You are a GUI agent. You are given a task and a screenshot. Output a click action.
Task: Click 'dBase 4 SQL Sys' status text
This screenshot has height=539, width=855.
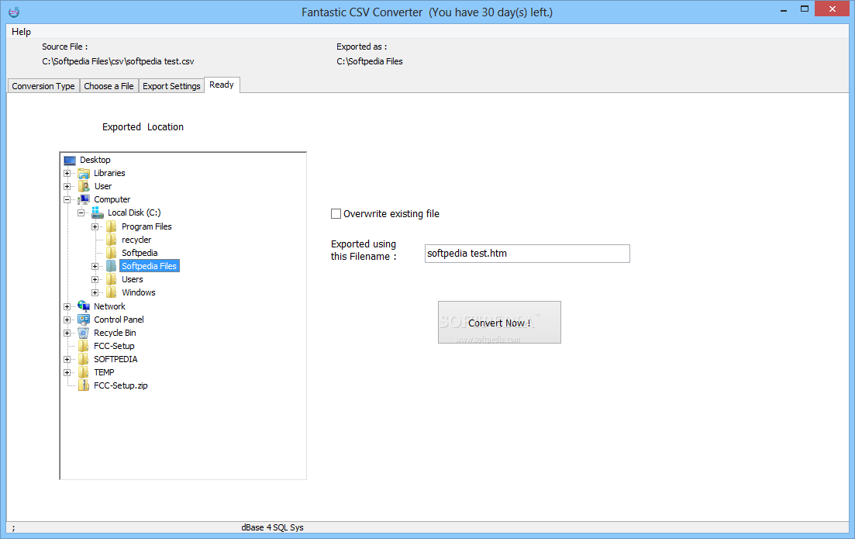point(273,527)
